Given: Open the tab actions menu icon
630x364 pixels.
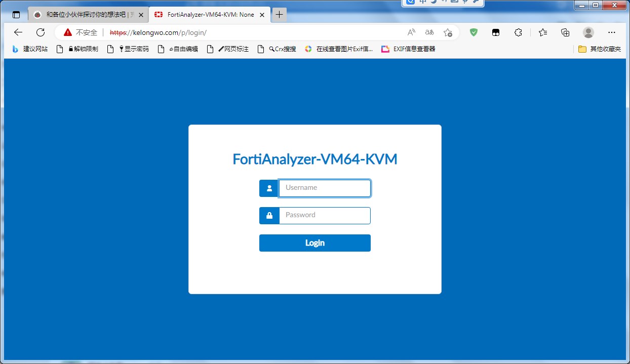Looking at the screenshot, I should point(16,15).
